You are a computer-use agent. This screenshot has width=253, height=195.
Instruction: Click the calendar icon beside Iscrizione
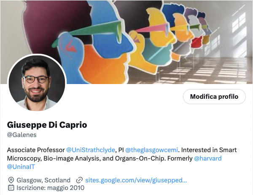click(11, 188)
